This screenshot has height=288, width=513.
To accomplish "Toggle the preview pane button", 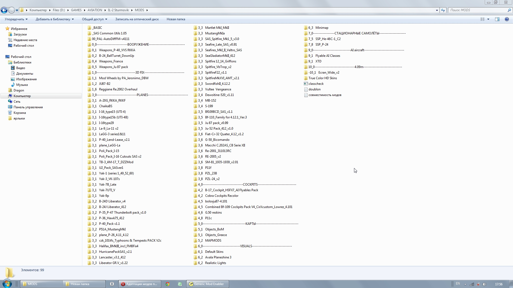I will [x=497, y=19].
